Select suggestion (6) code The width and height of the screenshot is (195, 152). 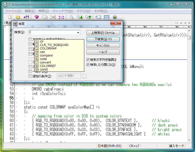(59, 59)
